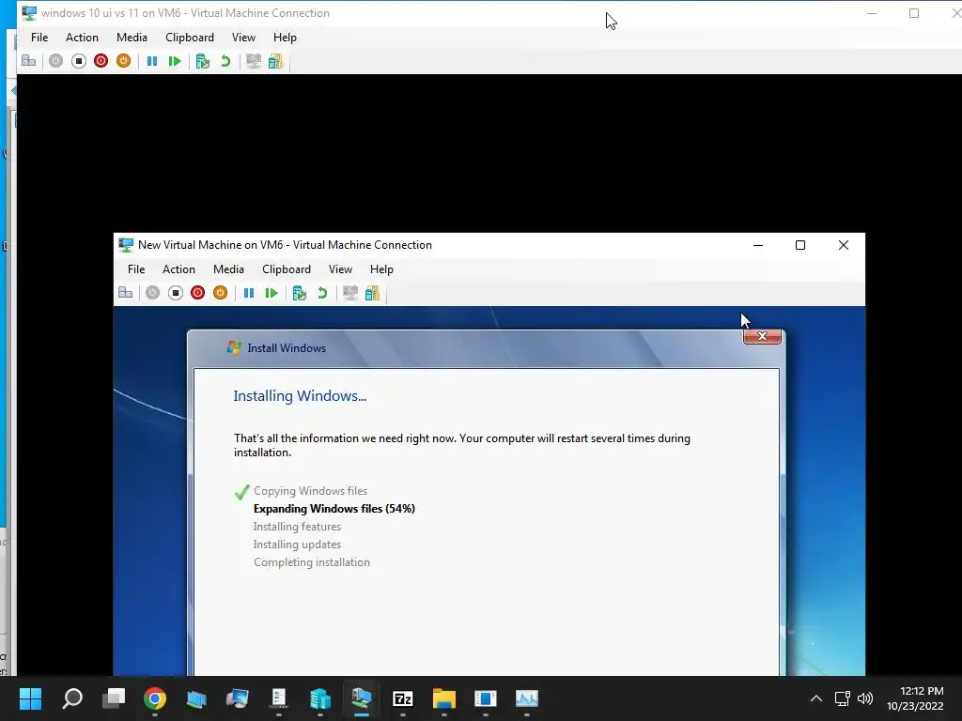Close the Install Windows dialog
This screenshot has height=721, width=962.
click(762, 336)
